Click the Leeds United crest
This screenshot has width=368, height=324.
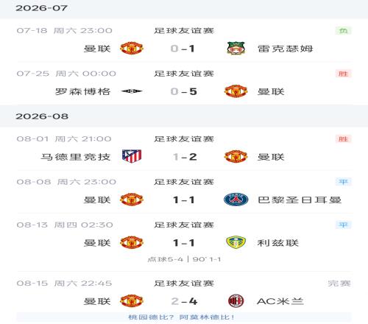click(236, 242)
